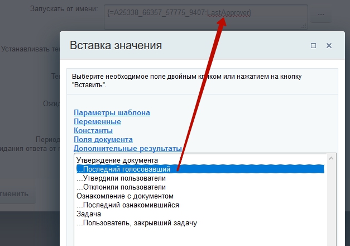Select the 'Ознакомление с документом' list entry
This screenshot has height=246, width=350.
pos(125,196)
